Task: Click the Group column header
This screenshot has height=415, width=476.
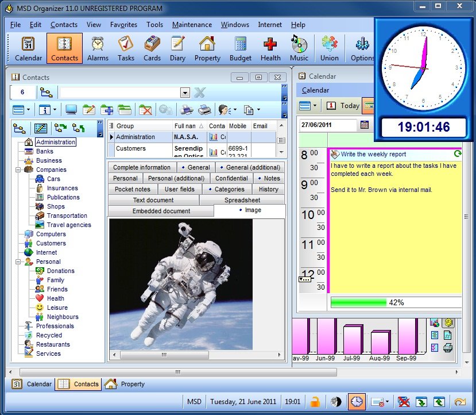Action: (144, 126)
